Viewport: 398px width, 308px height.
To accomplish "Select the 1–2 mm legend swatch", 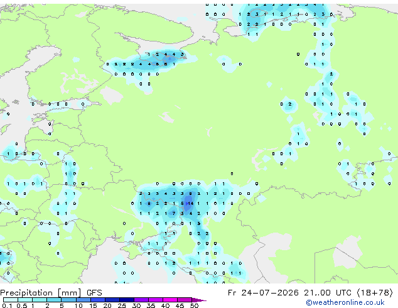I will (40, 300).
